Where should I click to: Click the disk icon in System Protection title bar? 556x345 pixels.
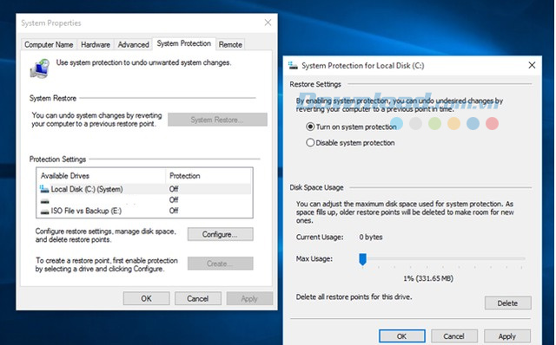[293, 66]
